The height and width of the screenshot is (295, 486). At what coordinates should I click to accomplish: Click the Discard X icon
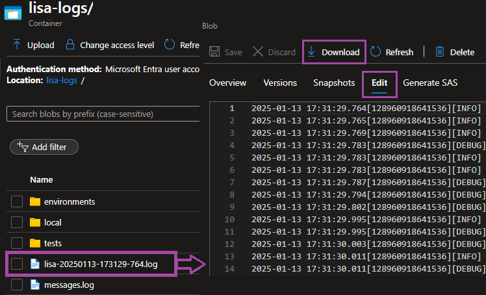coord(258,52)
